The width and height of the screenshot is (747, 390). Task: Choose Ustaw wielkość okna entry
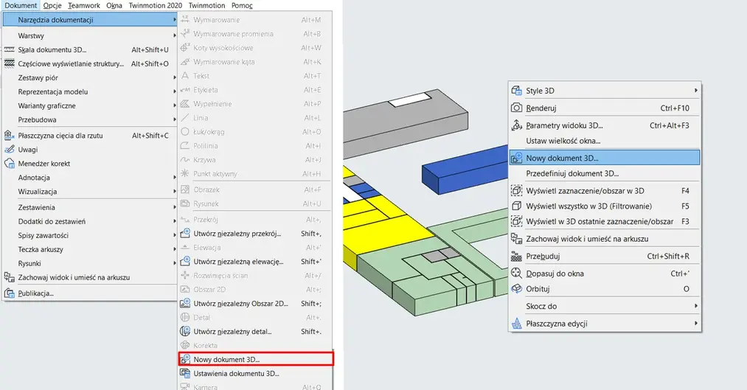coord(605,141)
